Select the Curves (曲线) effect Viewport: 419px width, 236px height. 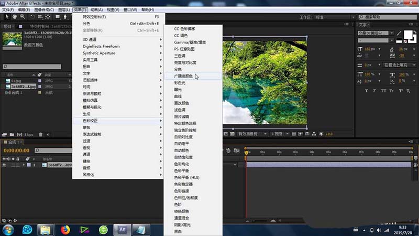[x=178, y=96]
